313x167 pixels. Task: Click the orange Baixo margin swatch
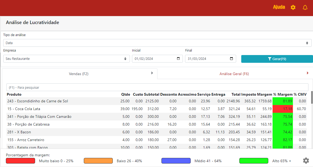point(98,161)
